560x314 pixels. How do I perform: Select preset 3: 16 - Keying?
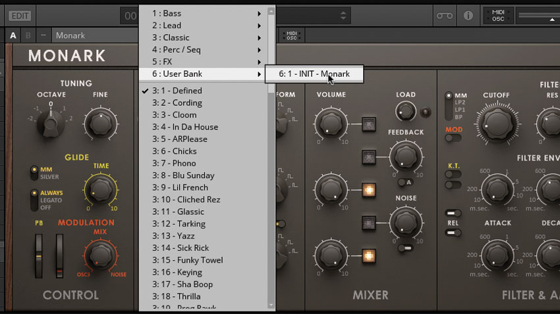pos(204,273)
